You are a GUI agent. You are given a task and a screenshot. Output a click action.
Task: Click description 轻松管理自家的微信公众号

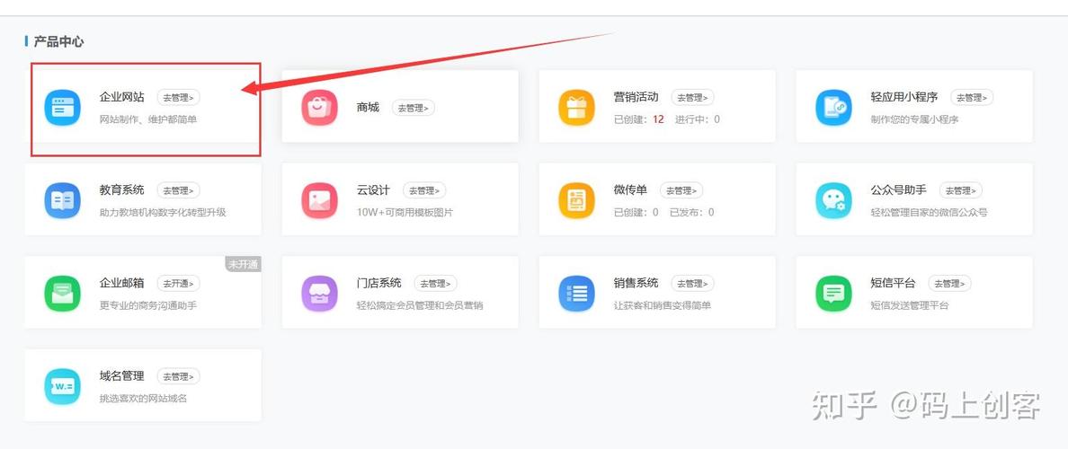[929, 213]
